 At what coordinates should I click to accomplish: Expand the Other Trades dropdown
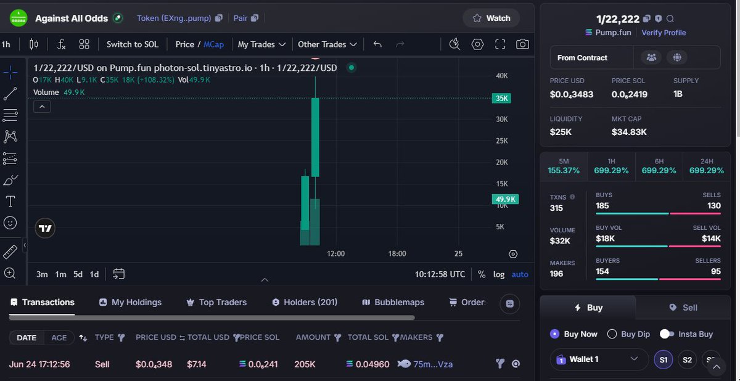[x=327, y=44]
